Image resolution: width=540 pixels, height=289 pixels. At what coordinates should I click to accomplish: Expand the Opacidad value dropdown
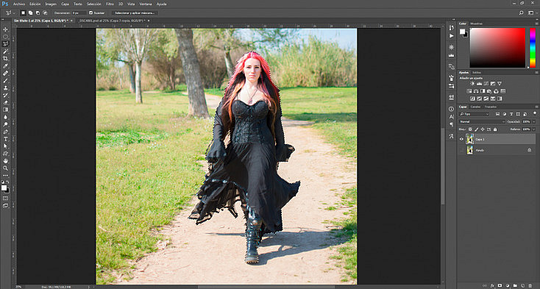click(534, 122)
